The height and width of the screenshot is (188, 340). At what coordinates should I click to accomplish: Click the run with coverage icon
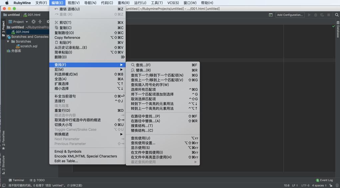coord(322,15)
